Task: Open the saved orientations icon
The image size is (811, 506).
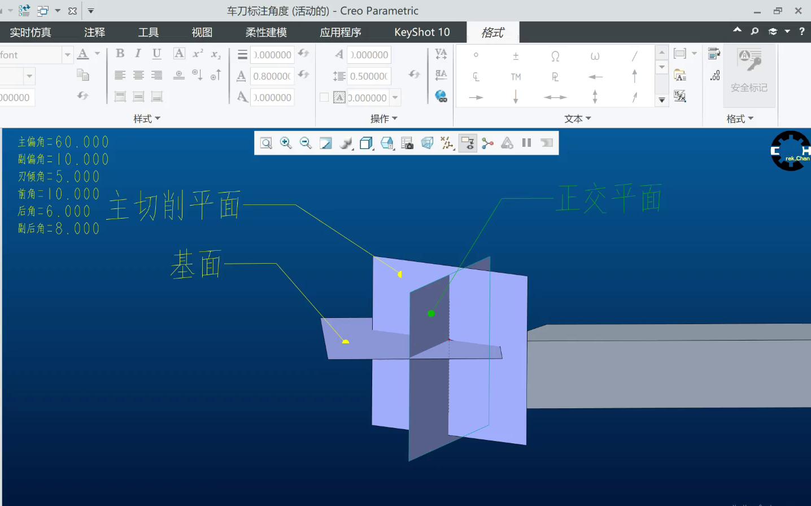Action: point(387,143)
